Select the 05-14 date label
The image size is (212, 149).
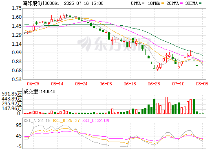(x=57, y=84)
